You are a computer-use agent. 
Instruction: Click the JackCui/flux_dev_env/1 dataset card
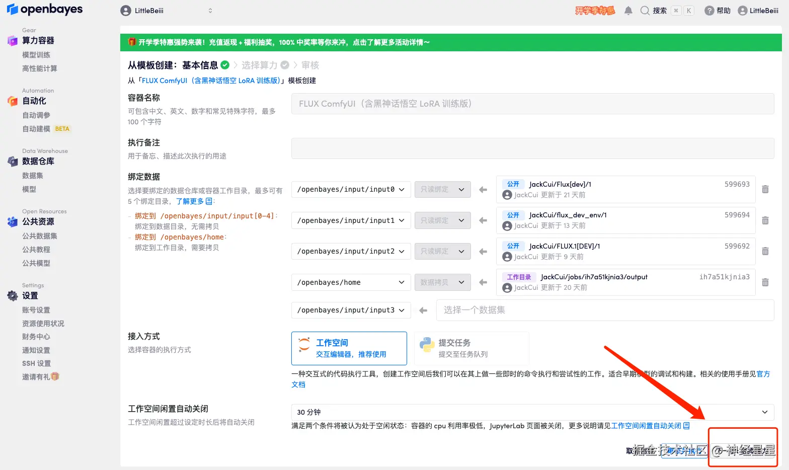coord(625,220)
